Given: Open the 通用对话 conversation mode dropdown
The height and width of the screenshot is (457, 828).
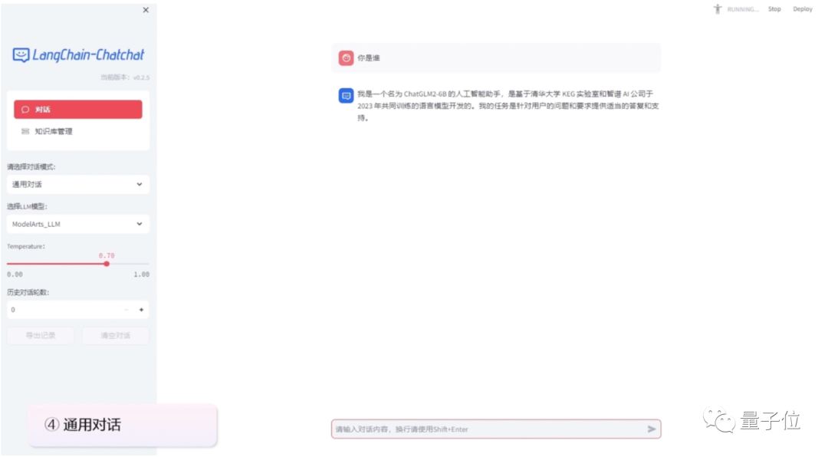Looking at the screenshot, I should coord(77,184).
